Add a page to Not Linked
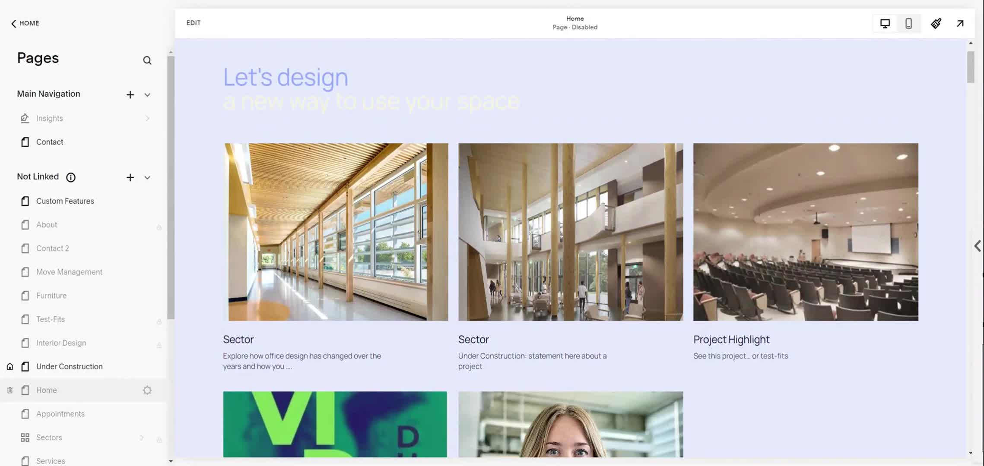 click(130, 177)
